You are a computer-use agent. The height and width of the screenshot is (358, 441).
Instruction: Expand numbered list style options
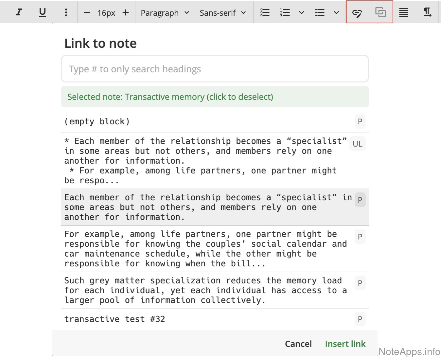coord(302,13)
